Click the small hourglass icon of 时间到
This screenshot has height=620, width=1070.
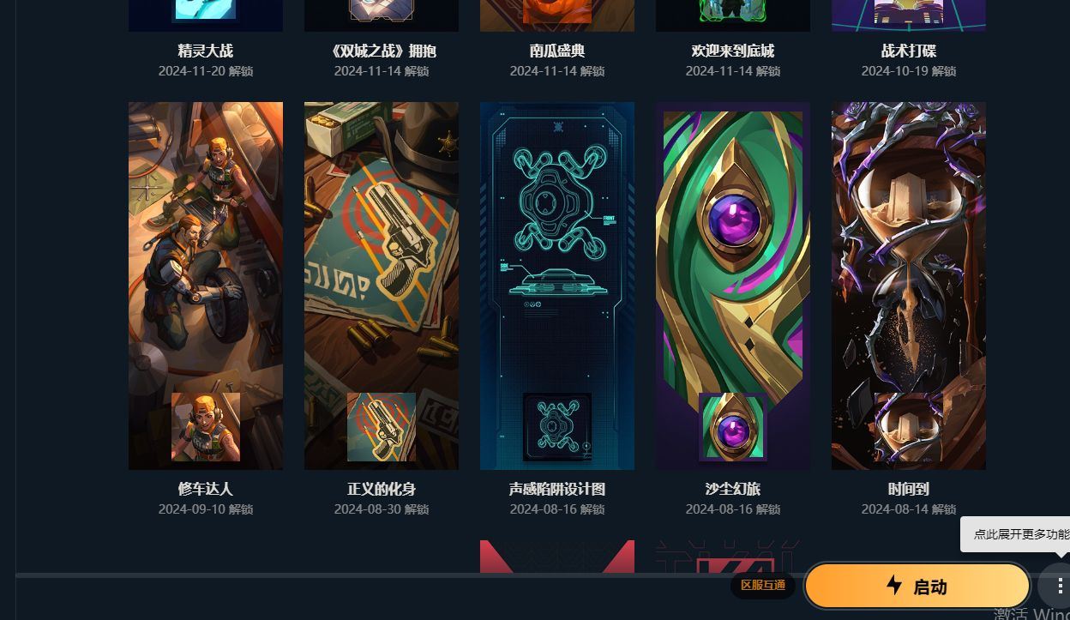(909, 427)
